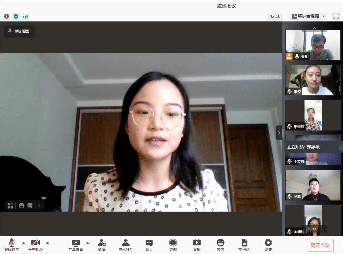Expand the 演讲者视图 view dropdown
This screenshot has height=254, width=343.
pyautogui.click(x=308, y=16)
